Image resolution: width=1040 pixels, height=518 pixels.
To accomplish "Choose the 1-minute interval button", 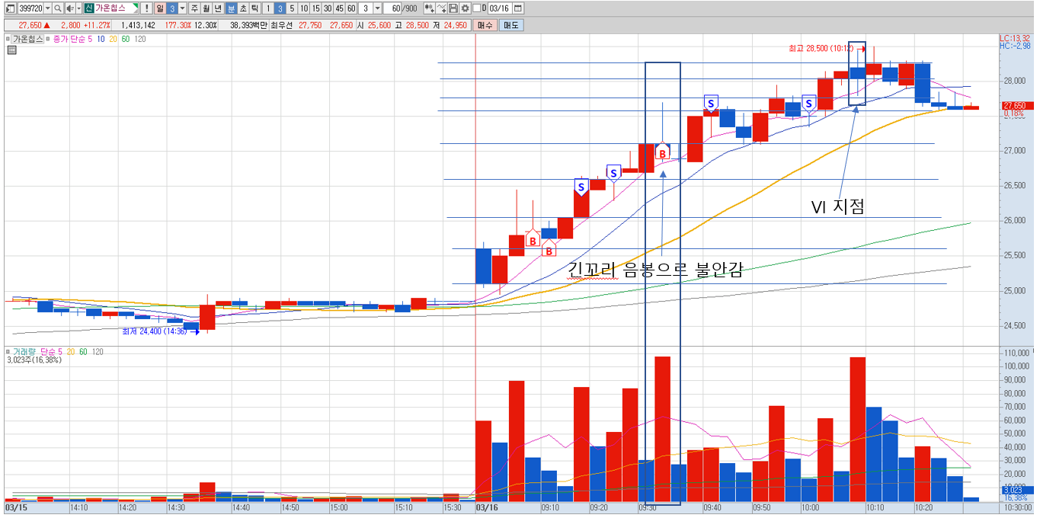I will pos(268,8).
